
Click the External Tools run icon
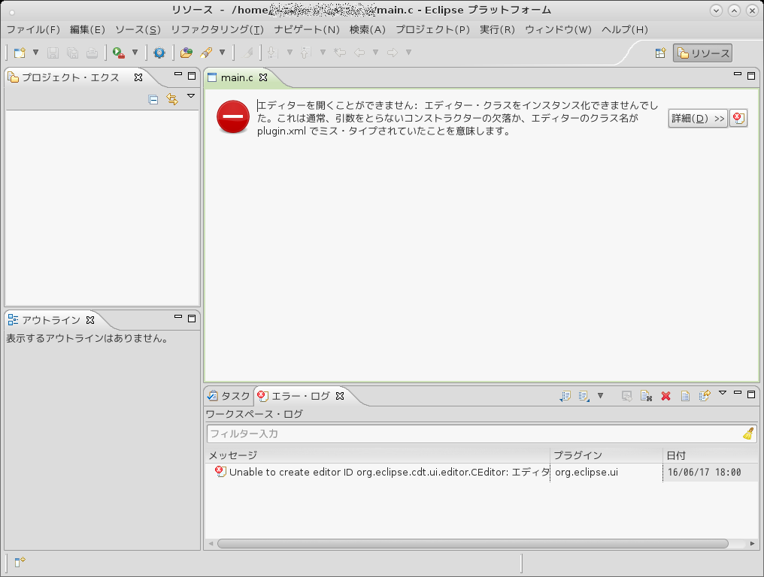click(118, 53)
